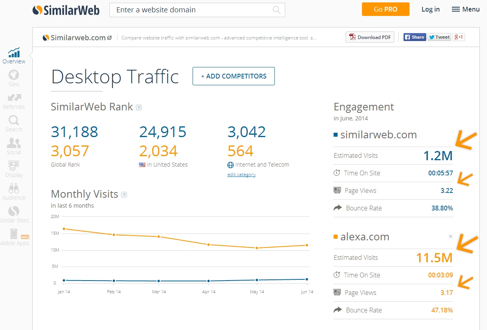The height and width of the screenshot is (330, 487).
Task: Click the category rank 3,042
Action: click(x=246, y=132)
